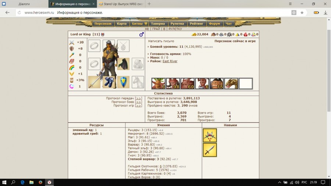Expand Протокол передач arrows link
331x186 pixels.
point(138,98)
